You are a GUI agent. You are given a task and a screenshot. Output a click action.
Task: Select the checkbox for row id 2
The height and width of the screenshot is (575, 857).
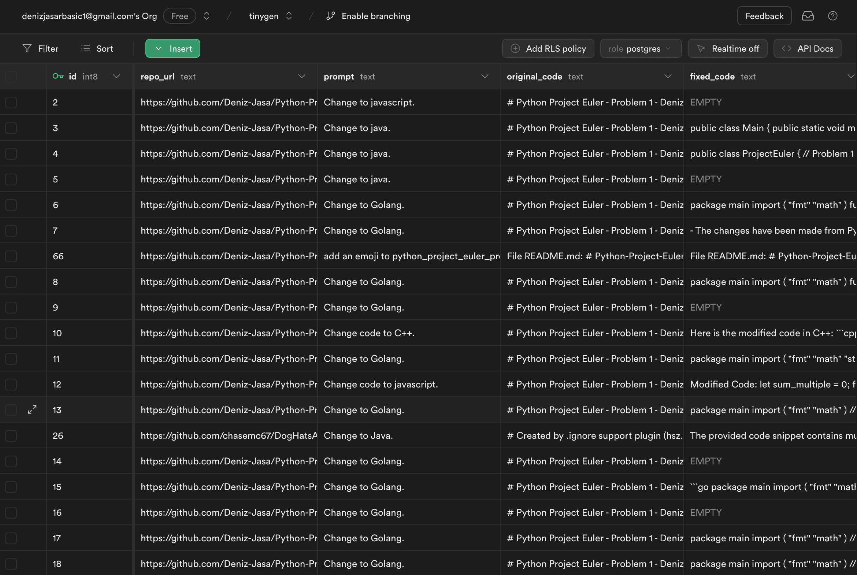11,102
